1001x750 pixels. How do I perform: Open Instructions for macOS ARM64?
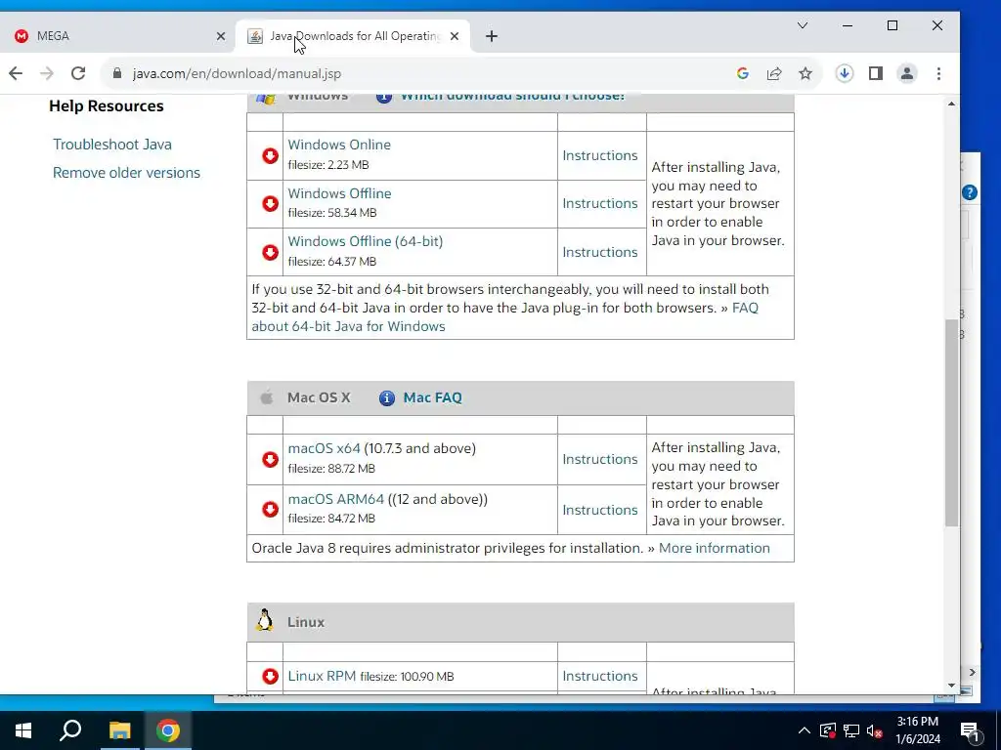(x=600, y=510)
